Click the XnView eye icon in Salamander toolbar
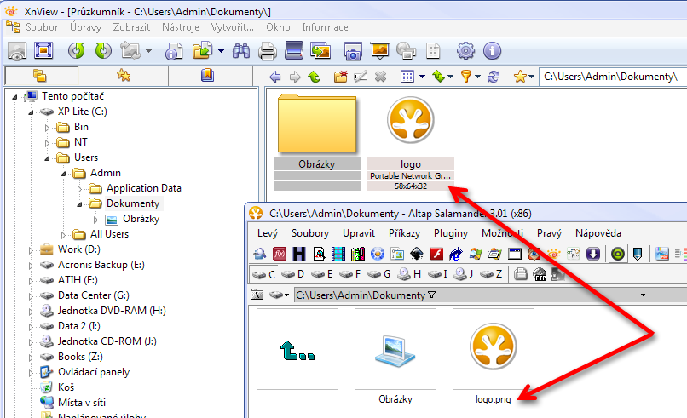Image resolution: width=687 pixels, height=418 pixels. [553, 254]
